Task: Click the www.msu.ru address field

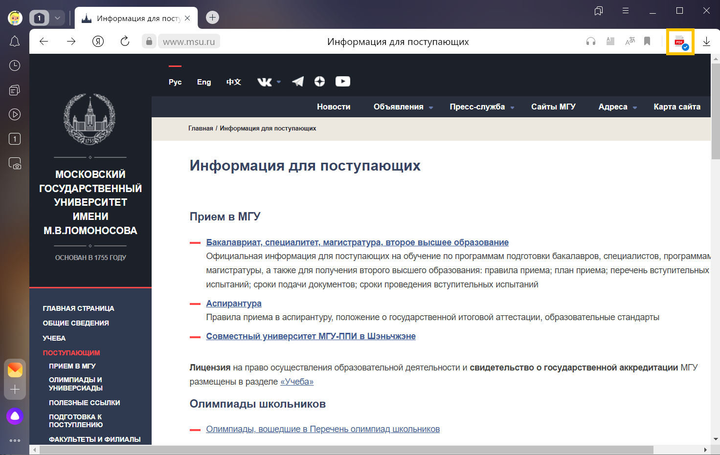Action: coord(189,42)
